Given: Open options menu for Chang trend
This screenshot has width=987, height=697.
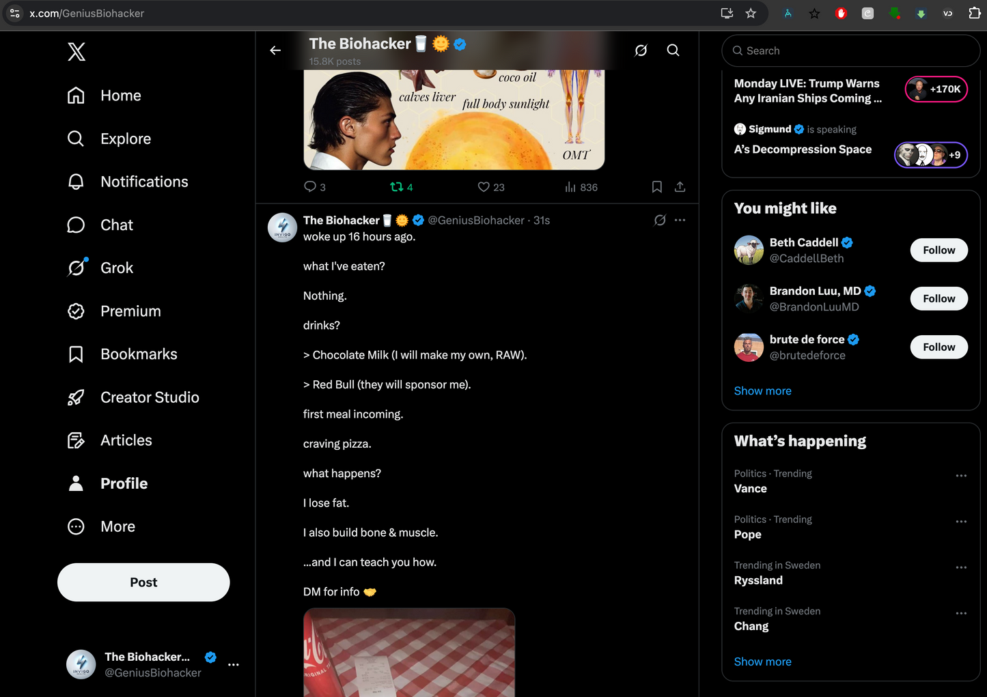Looking at the screenshot, I should (961, 612).
